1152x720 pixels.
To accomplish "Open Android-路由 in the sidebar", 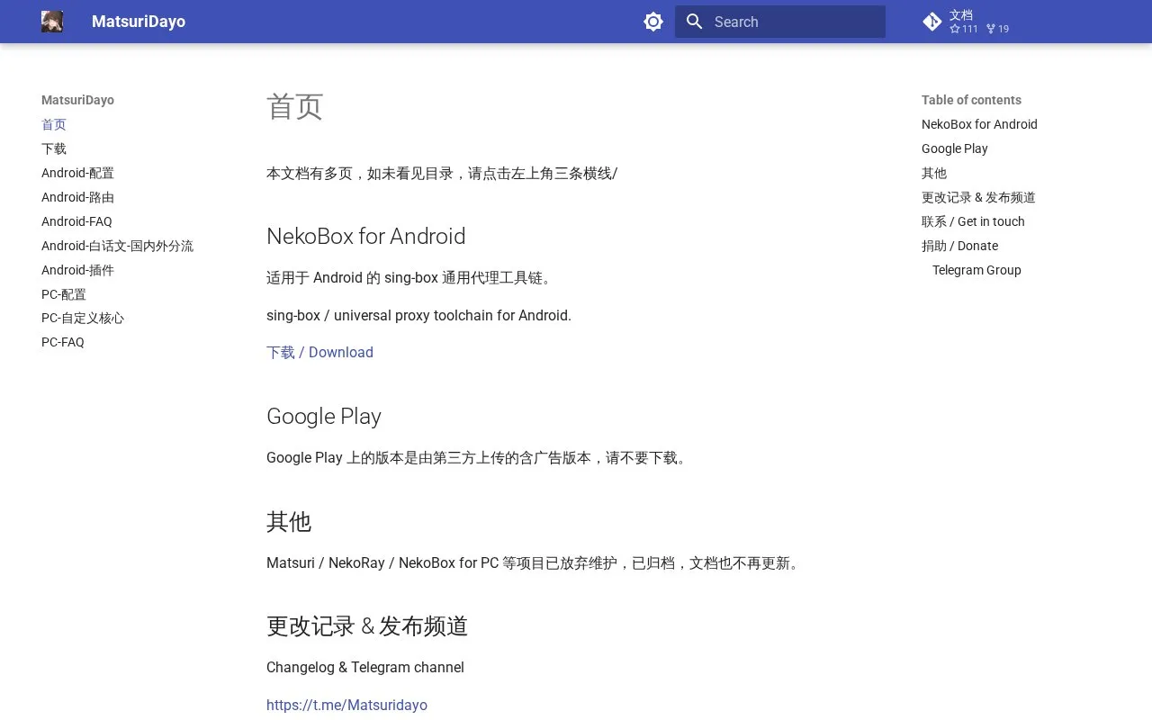I will 77,197.
